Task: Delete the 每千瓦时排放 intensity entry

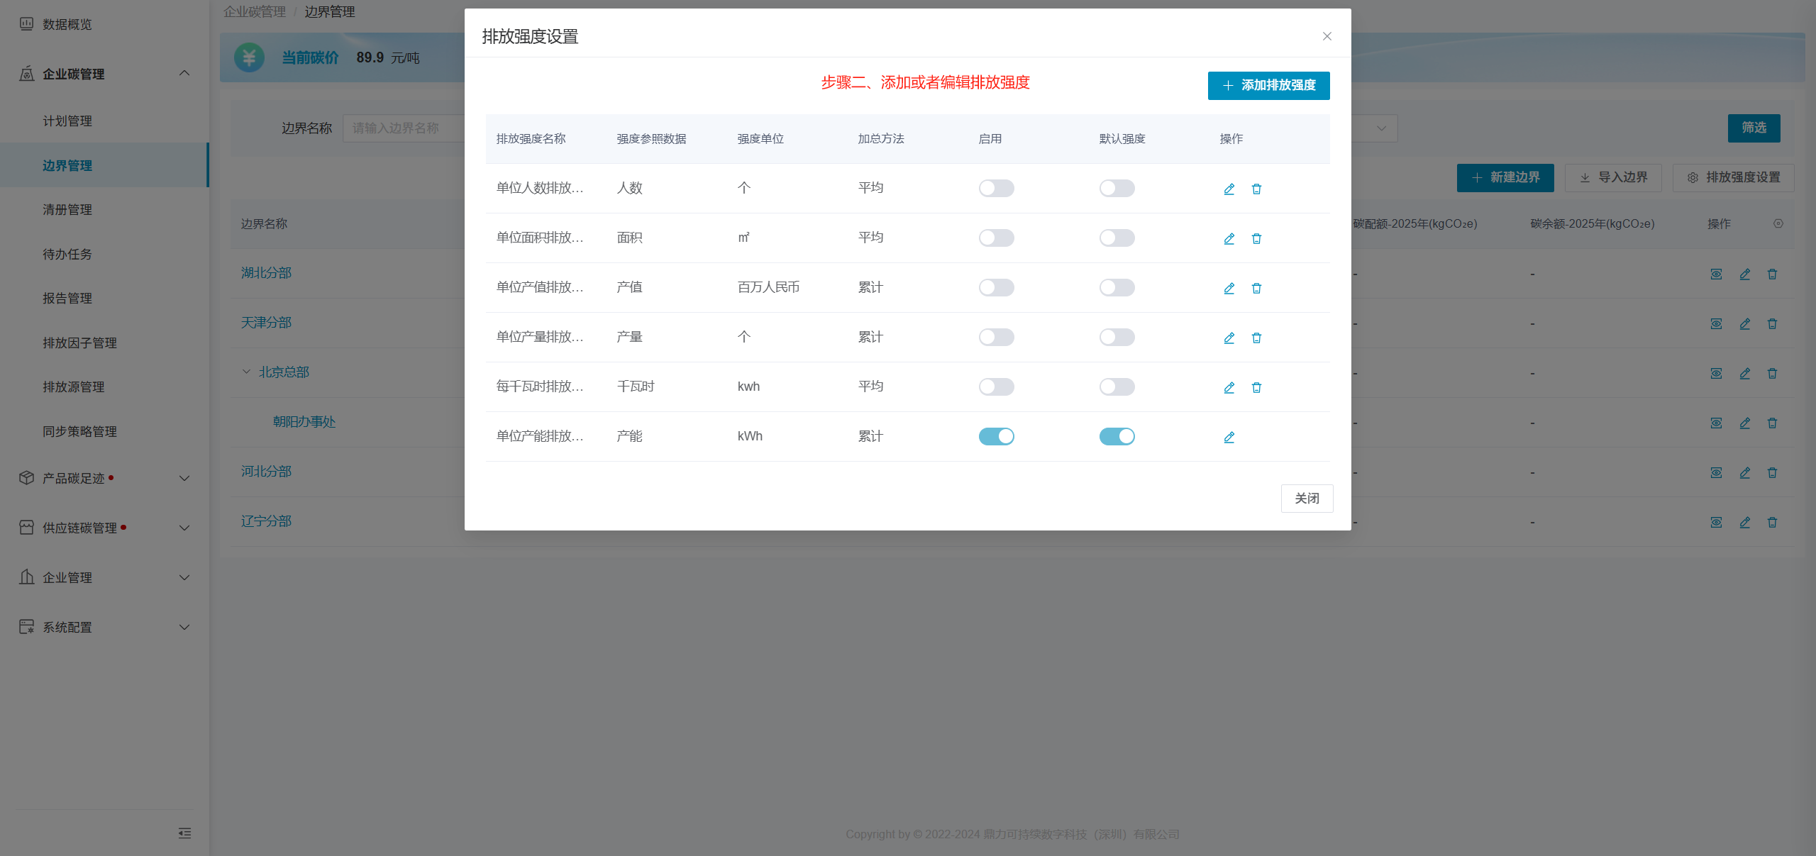Action: click(x=1256, y=387)
